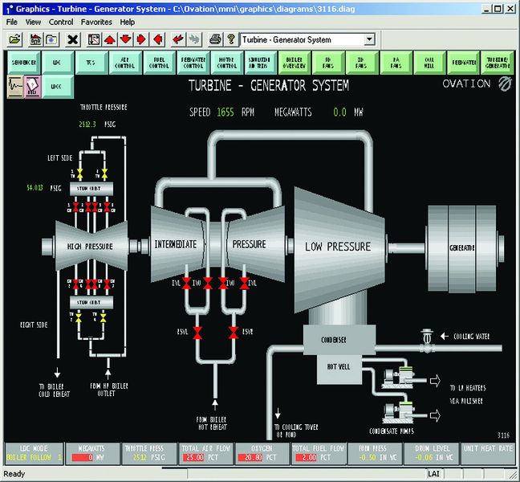Open the TCS navigation button

point(91,63)
